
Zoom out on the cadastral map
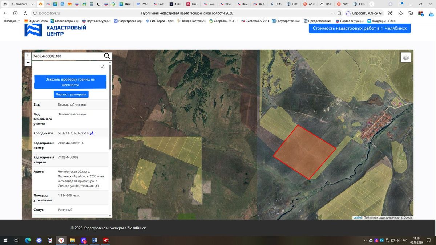coord(28,62)
